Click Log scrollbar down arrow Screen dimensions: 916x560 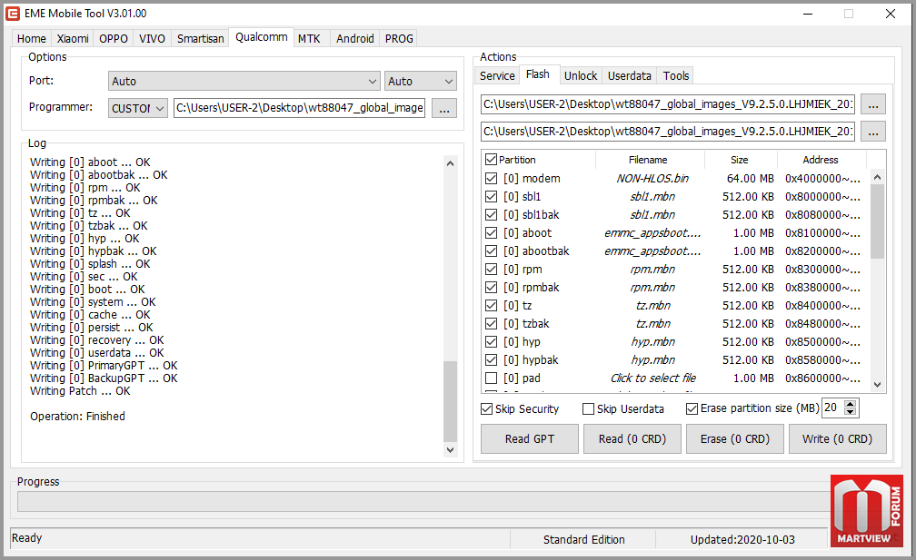(450, 450)
